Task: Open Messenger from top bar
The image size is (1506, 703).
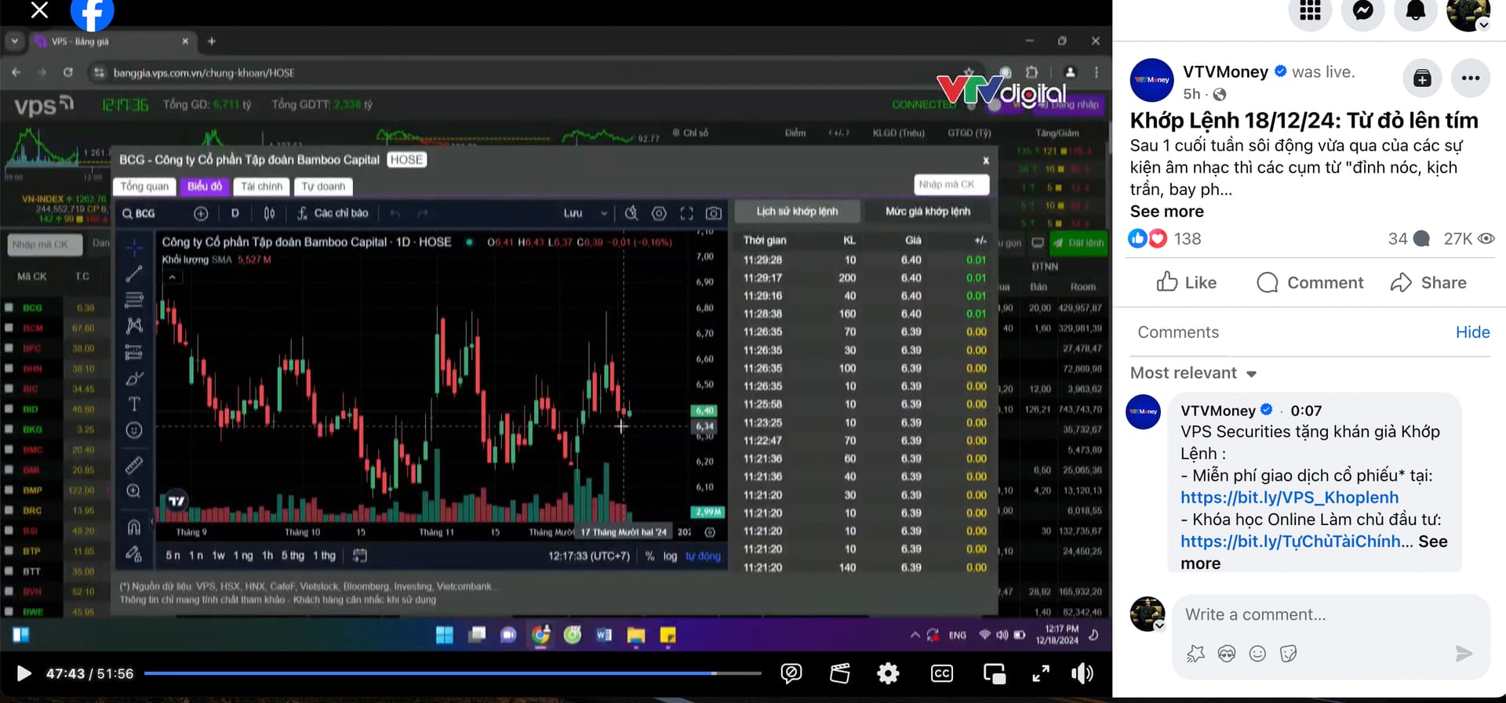Action: tap(1363, 11)
